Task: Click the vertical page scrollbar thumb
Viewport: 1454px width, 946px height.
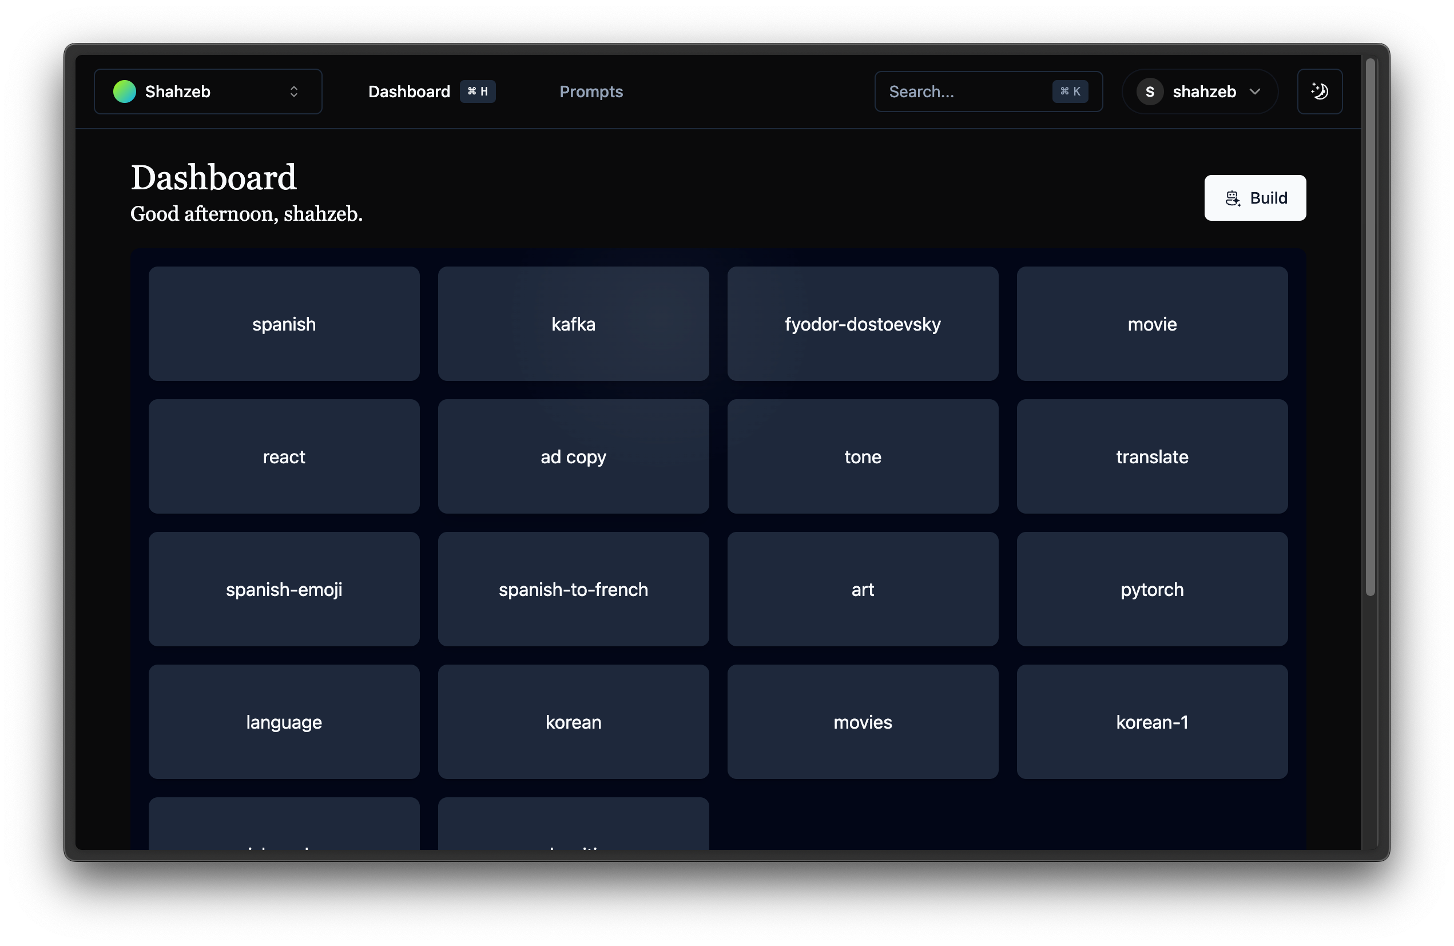Action: tap(1370, 327)
